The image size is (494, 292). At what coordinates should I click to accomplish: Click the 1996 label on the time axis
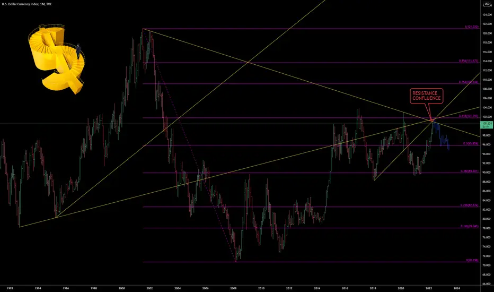pyautogui.click(x=66, y=288)
